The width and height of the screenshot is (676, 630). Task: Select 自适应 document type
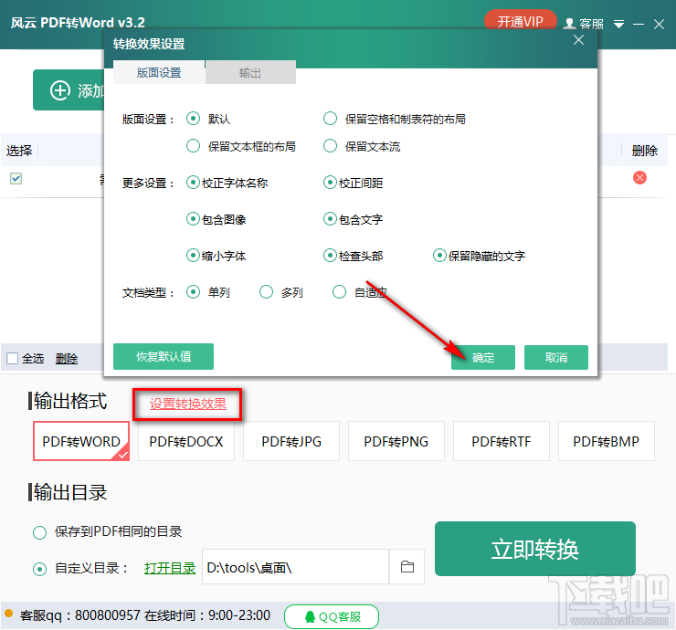coord(339,292)
